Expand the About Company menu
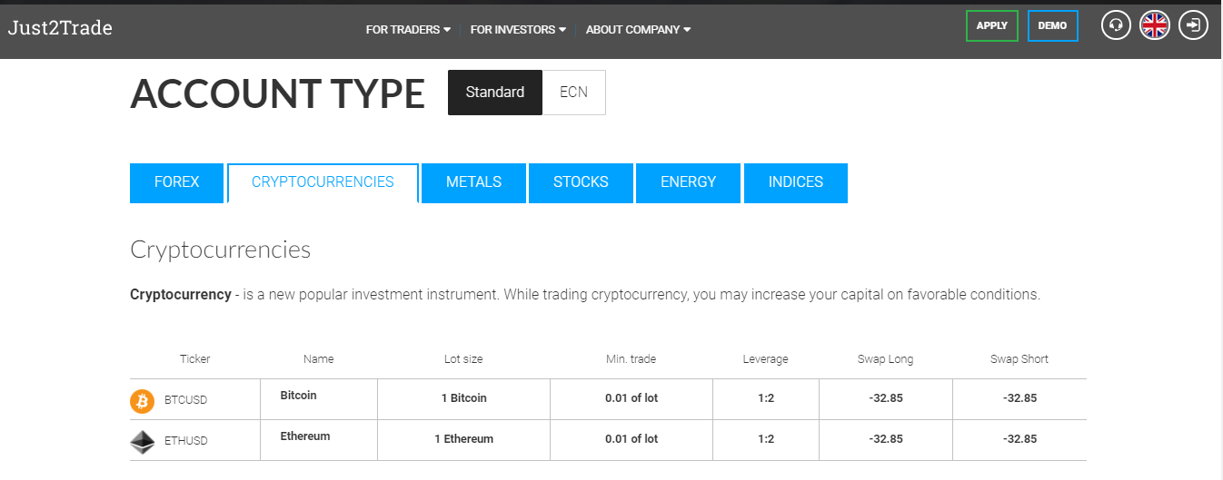Viewport: 1223px width, 480px height. [x=638, y=29]
